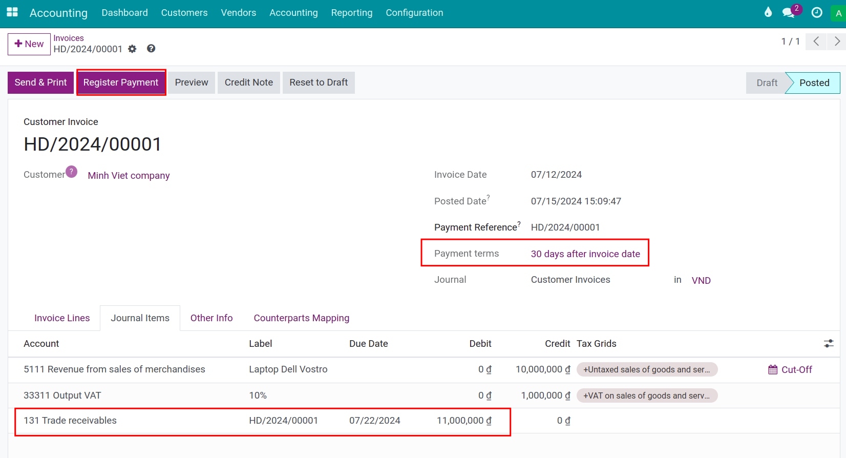Click the Posted Date value 07/15/2024 15:09:47
The width and height of the screenshot is (846, 458).
point(576,201)
